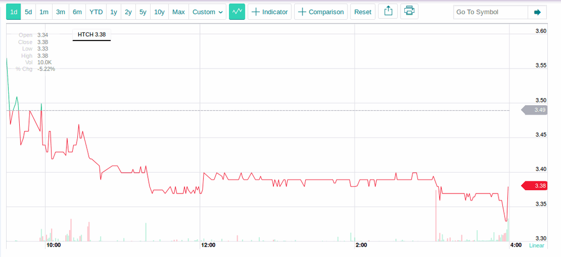Click the red 3.38 current price marker
561x257 pixels.
[x=535, y=186]
